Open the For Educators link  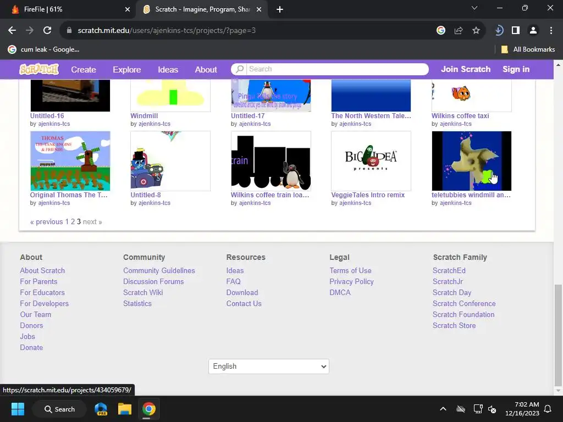coord(42,292)
